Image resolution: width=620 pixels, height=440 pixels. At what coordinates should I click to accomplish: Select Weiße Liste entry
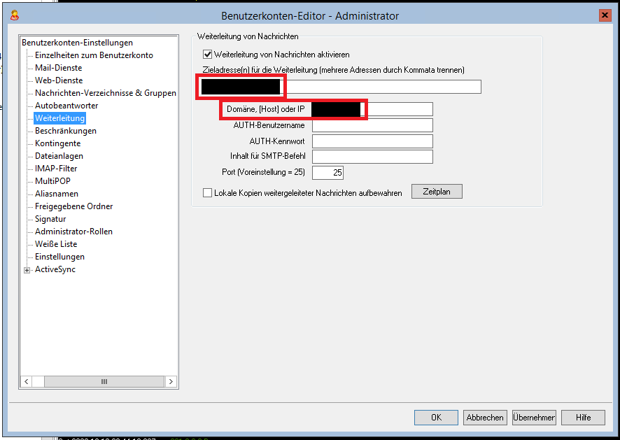(56, 244)
